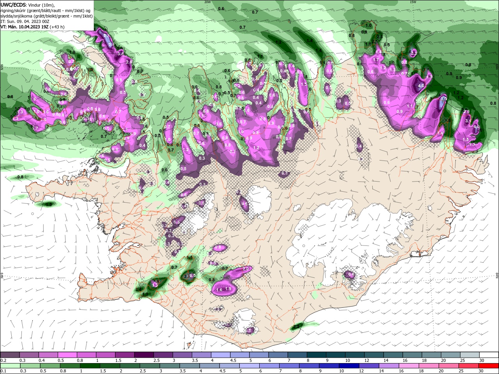499x374 pixels.
Task: Click the palest green rain-scale swatch between 0.1 and 0.3
Action: click(x=10, y=366)
